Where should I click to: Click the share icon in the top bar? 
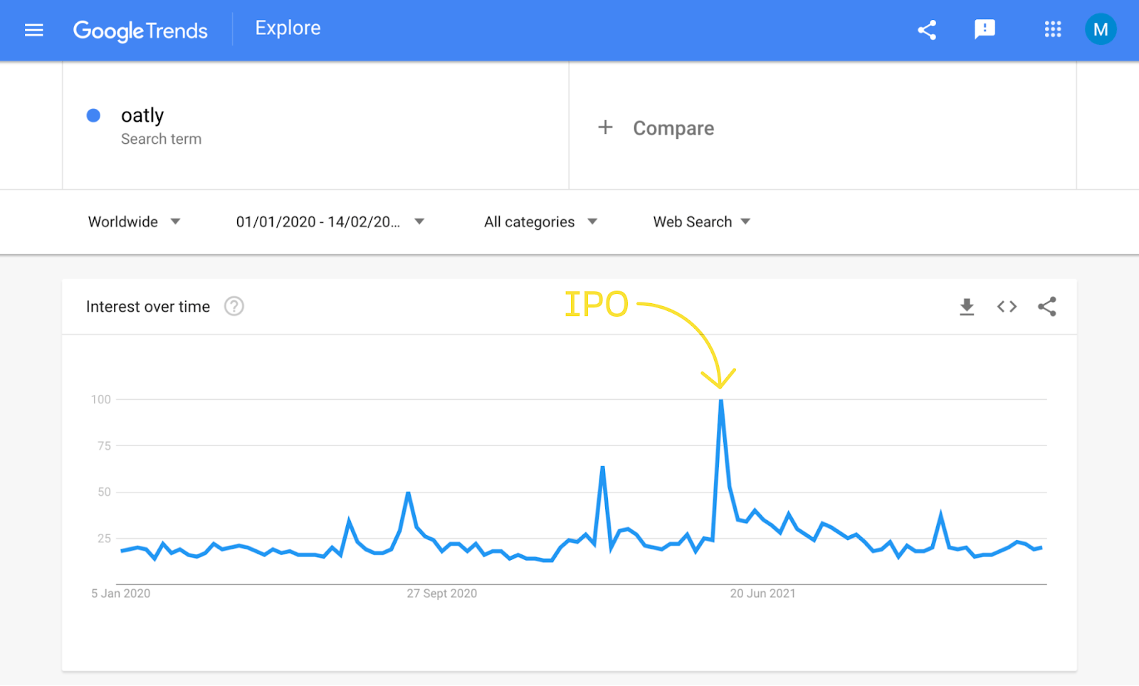pos(927,29)
